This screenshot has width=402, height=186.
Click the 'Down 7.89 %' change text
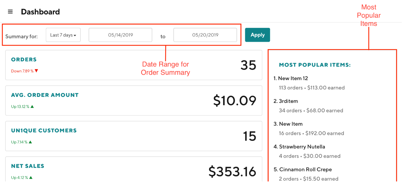tap(22, 71)
